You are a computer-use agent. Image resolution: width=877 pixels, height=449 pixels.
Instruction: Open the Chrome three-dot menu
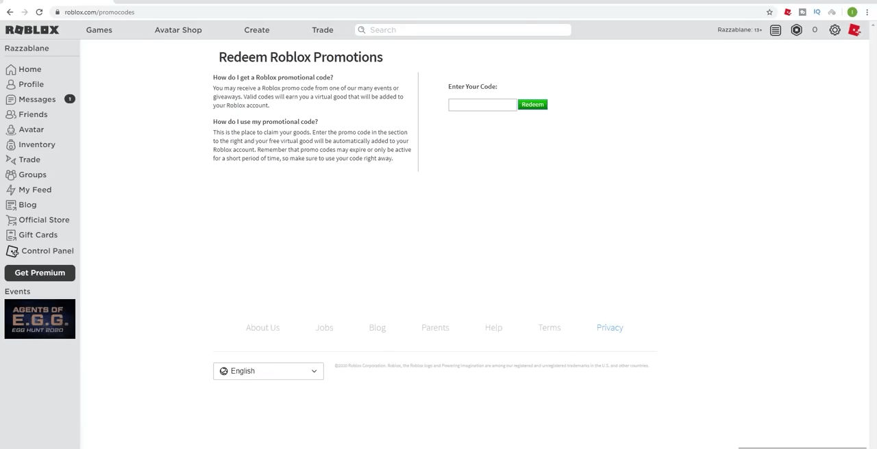(867, 12)
